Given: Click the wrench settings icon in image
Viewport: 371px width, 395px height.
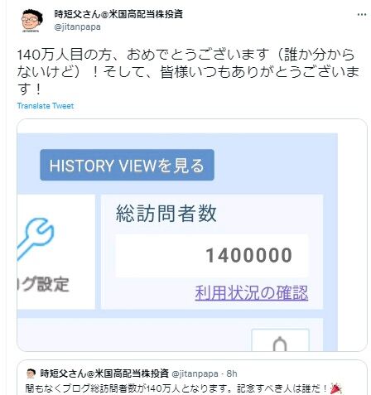Looking at the screenshot, I should click(36, 239).
